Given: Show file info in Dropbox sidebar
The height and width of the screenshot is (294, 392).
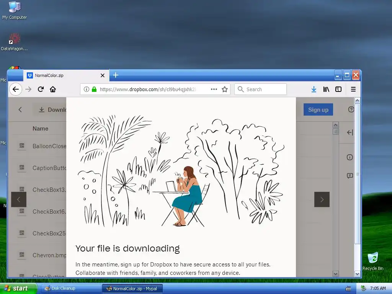Looking at the screenshot, I should [x=350, y=157].
